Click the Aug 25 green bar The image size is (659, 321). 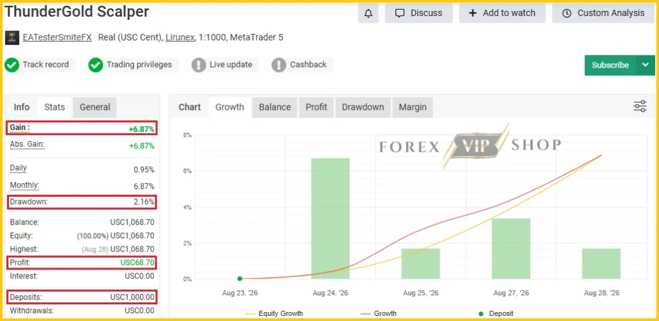[x=421, y=264]
